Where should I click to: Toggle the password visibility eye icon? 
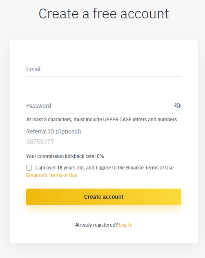(x=178, y=105)
